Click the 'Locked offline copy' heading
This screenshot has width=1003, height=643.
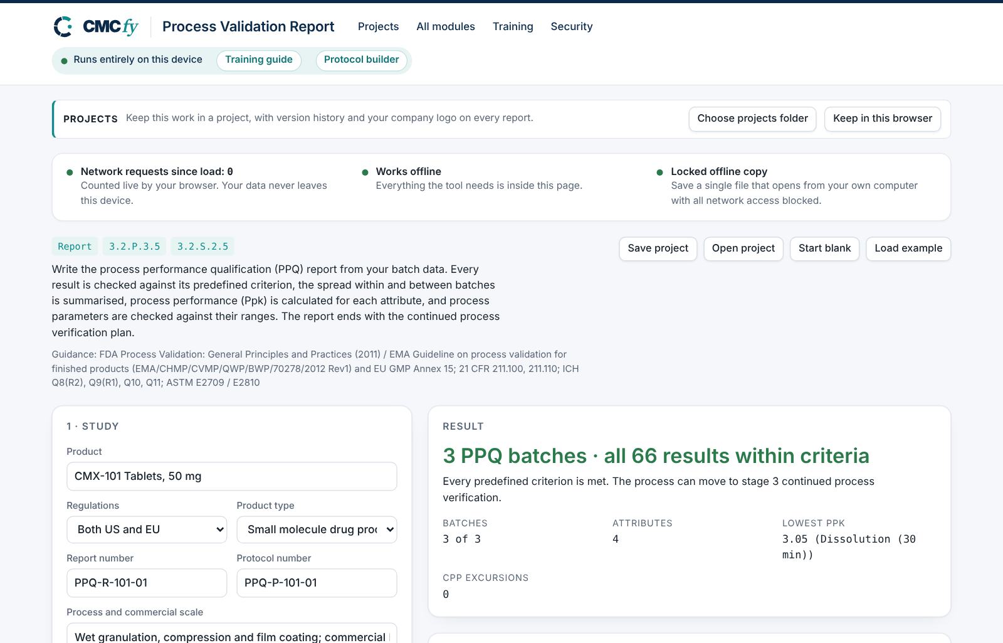[x=719, y=171]
